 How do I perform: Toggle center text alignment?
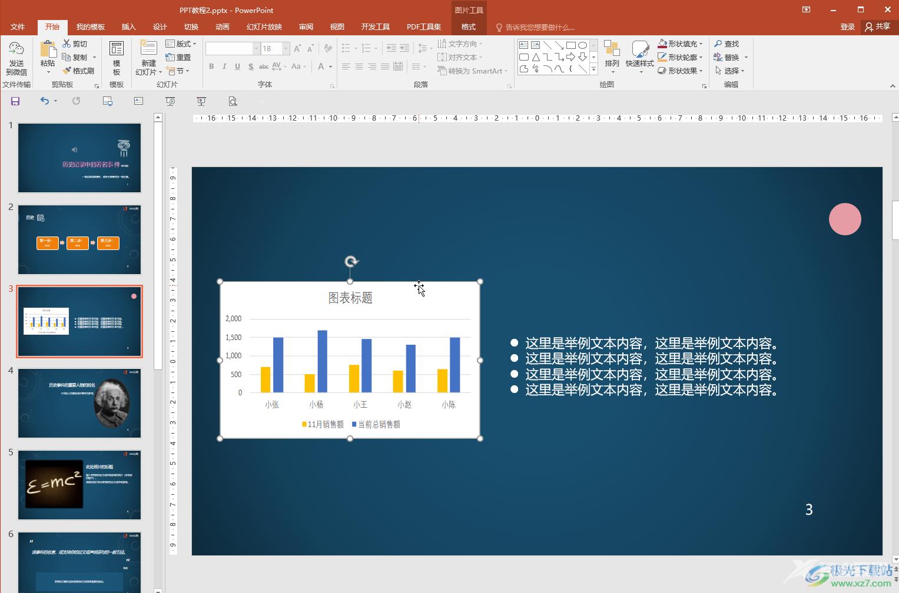pyautogui.click(x=359, y=66)
